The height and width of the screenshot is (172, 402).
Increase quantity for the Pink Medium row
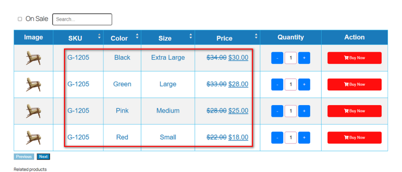[x=304, y=111]
